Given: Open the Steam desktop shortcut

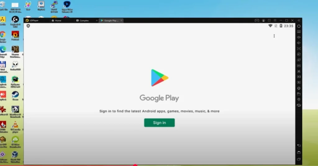Looking at the screenshot, I should coord(15,96).
